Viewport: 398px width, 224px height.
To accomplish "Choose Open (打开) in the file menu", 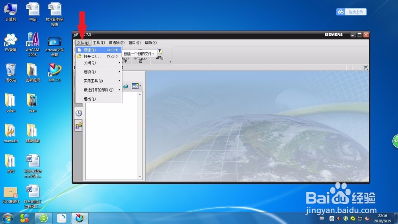I will (x=99, y=56).
